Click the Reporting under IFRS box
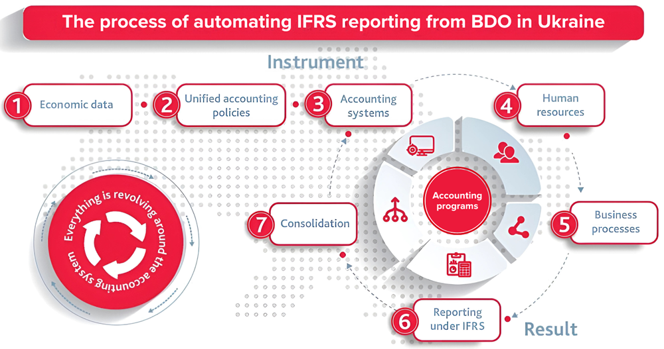 pos(457,320)
